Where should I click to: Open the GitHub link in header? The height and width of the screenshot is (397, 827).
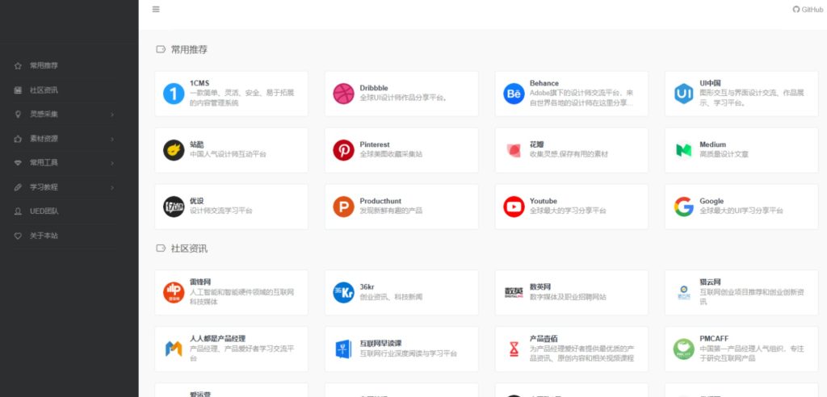coord(808,10)
